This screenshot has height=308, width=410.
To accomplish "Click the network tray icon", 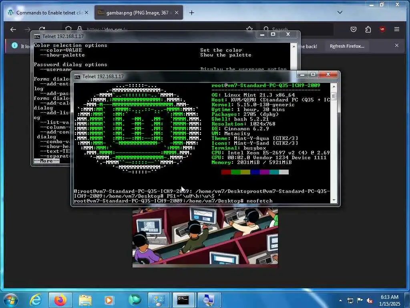I will [x=350, y=300].
